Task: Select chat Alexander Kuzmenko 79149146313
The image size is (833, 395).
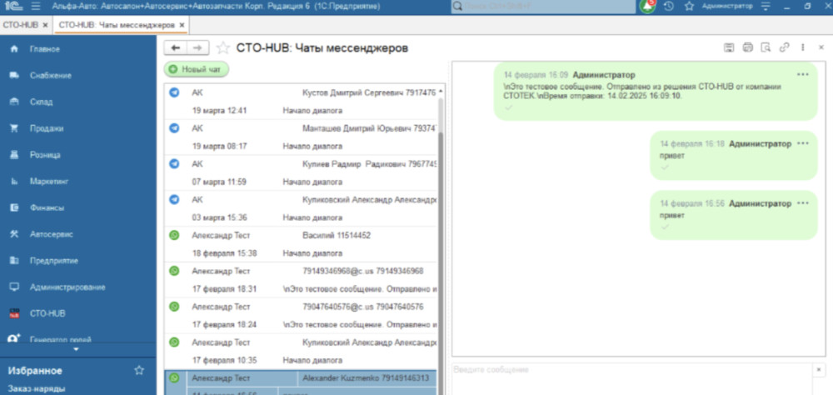Action: 300,382
